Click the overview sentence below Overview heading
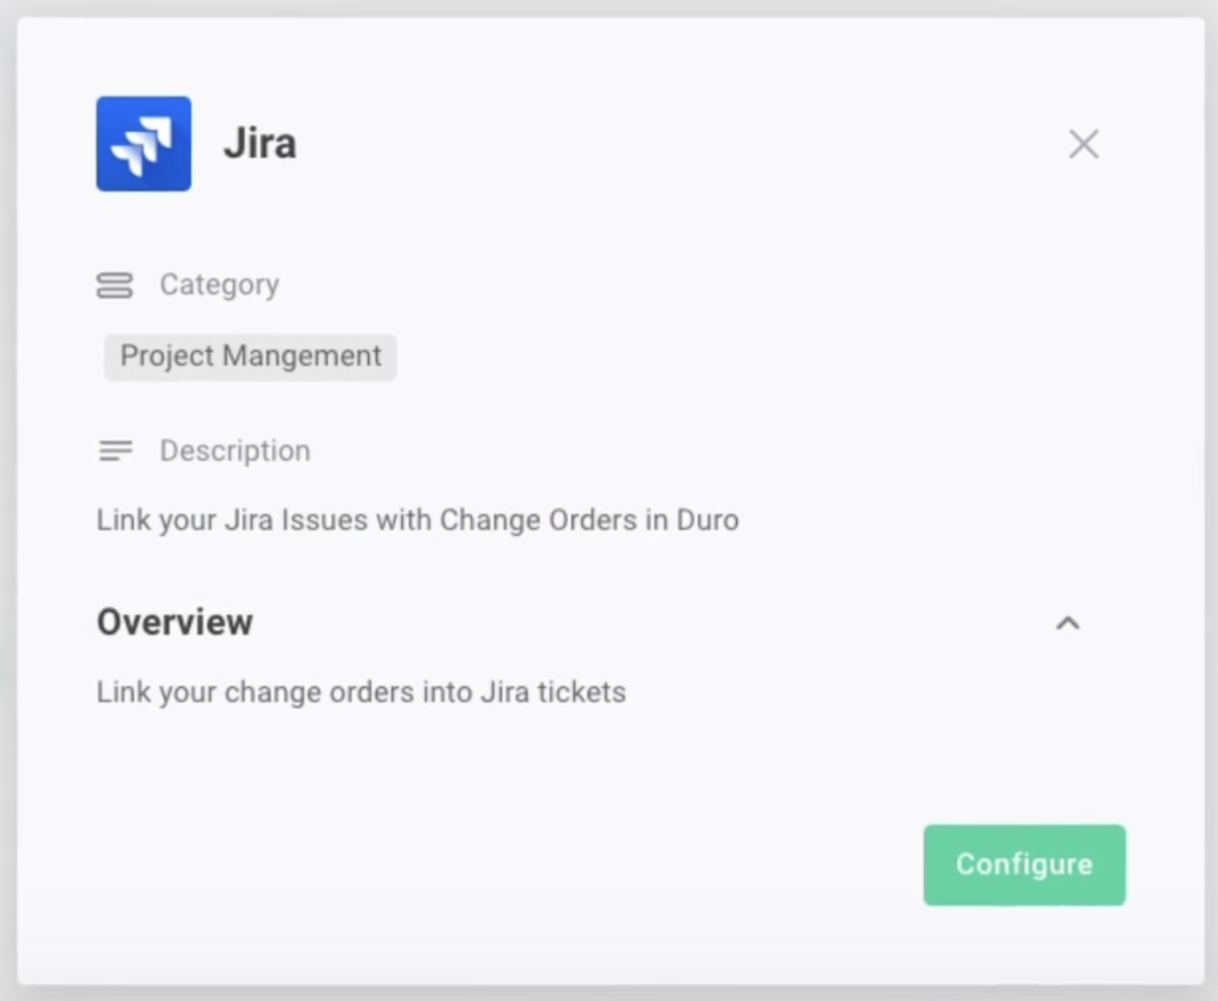The height and width of the screenshot is (1001, 1218). (x=361, y=692)
